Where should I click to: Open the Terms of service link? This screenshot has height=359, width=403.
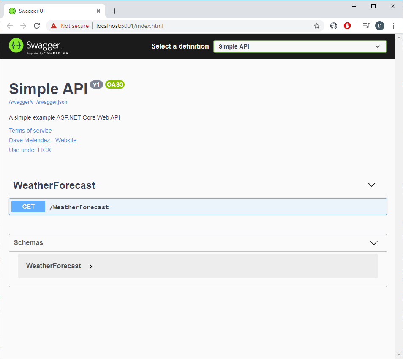tap(30, 131)
